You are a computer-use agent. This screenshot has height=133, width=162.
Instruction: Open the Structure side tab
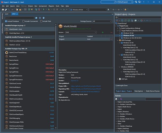click(2, 16)
